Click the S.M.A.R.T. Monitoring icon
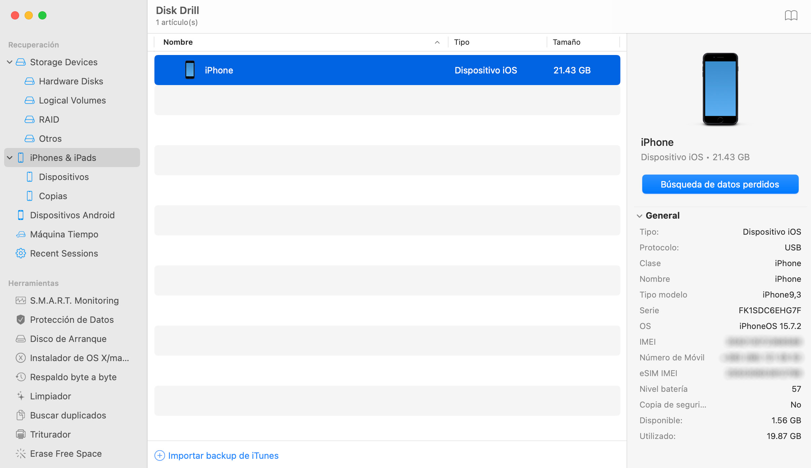The height and width of the screenshot is (468, 811). [20, 301]
